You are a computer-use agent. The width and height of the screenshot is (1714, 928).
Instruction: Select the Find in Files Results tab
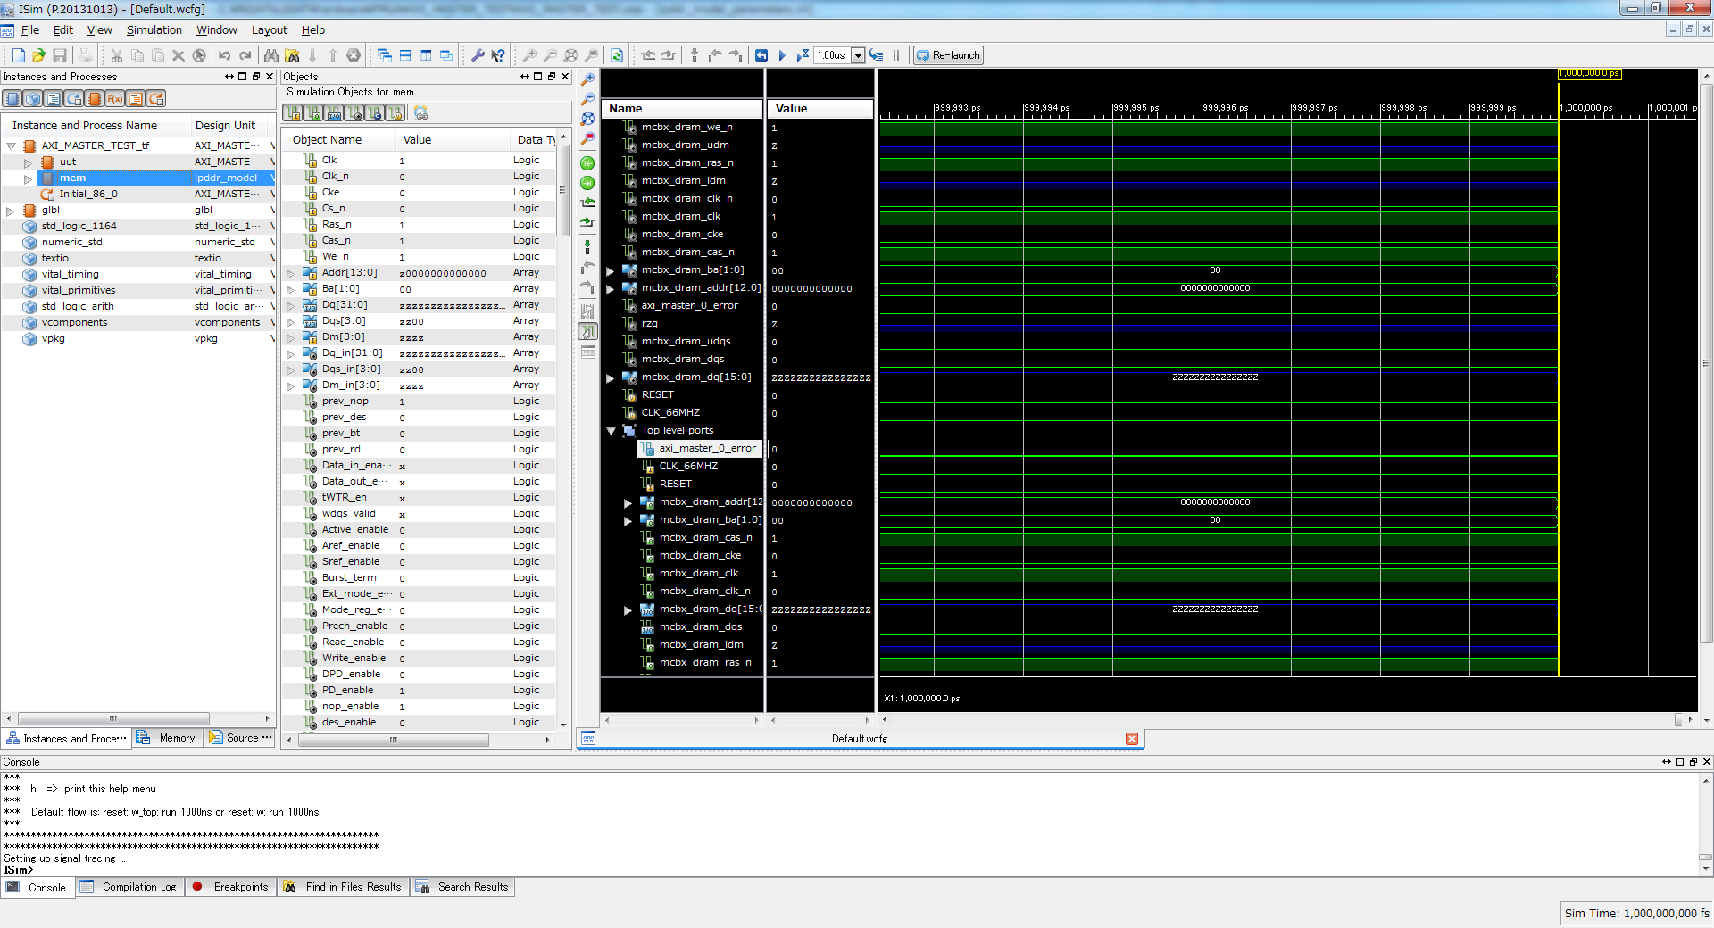[344, 887]
